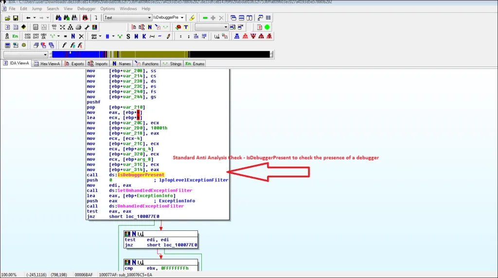
Task: Open the Options menu
Action: (107, 9)
